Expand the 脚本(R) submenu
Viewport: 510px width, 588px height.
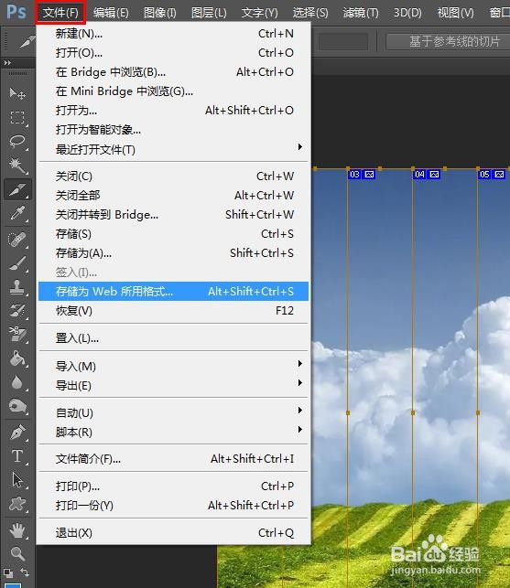[x=299, y=429]
